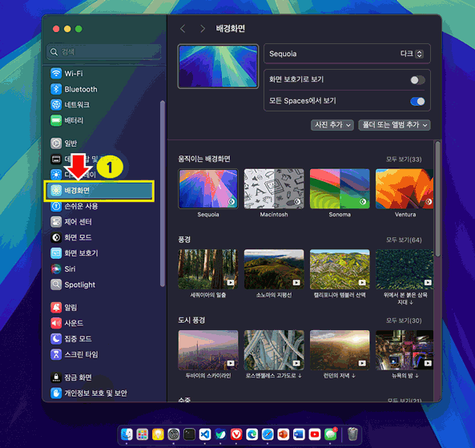Select 화면 모드 in the sidebar
This screenshot has width=475, height=448.
(70, 237)
